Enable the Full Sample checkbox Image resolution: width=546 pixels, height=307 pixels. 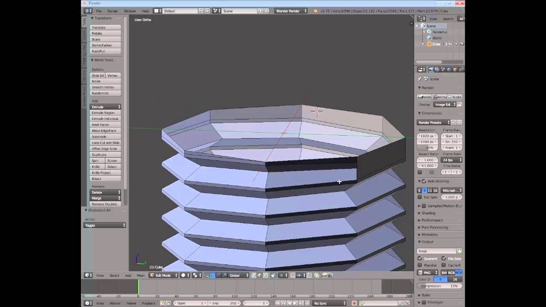coord(420,197)
